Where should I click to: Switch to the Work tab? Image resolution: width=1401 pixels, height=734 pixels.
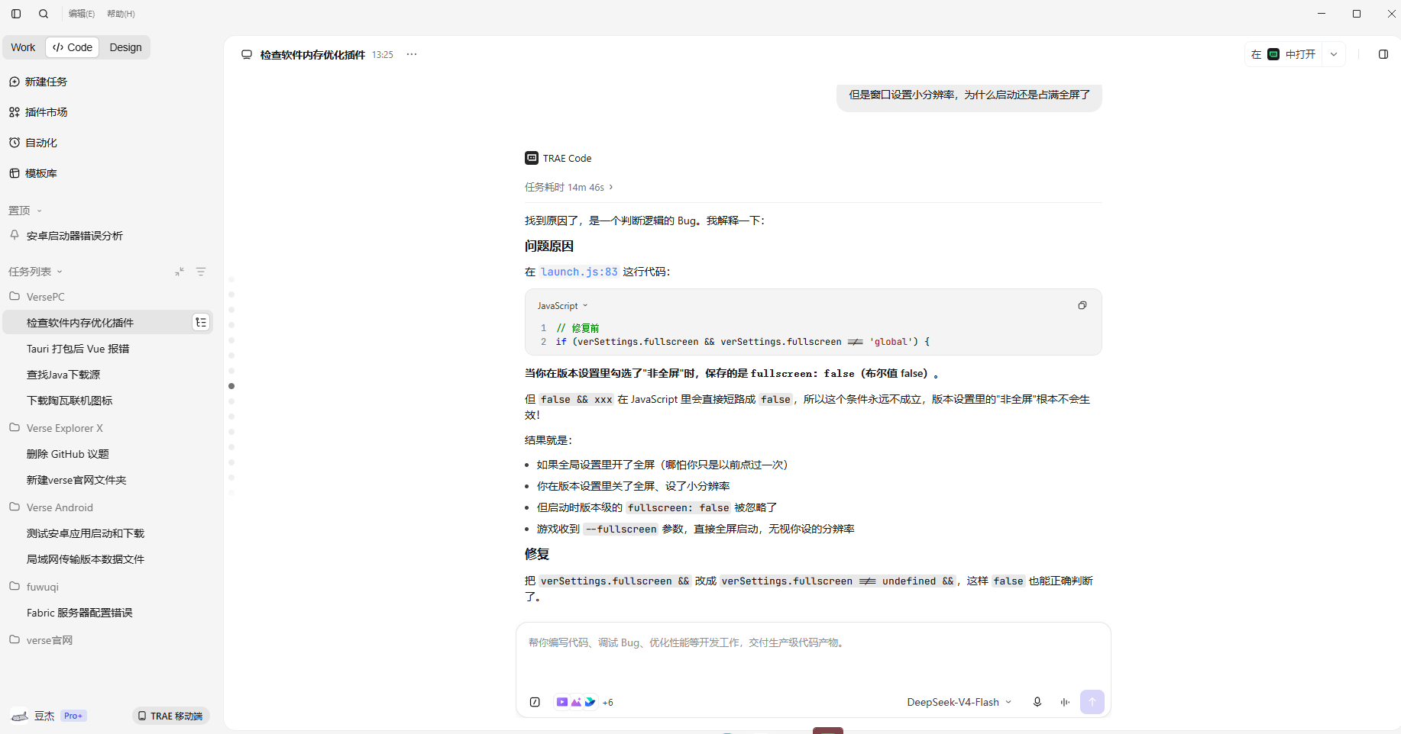click(x=23, y=47)
